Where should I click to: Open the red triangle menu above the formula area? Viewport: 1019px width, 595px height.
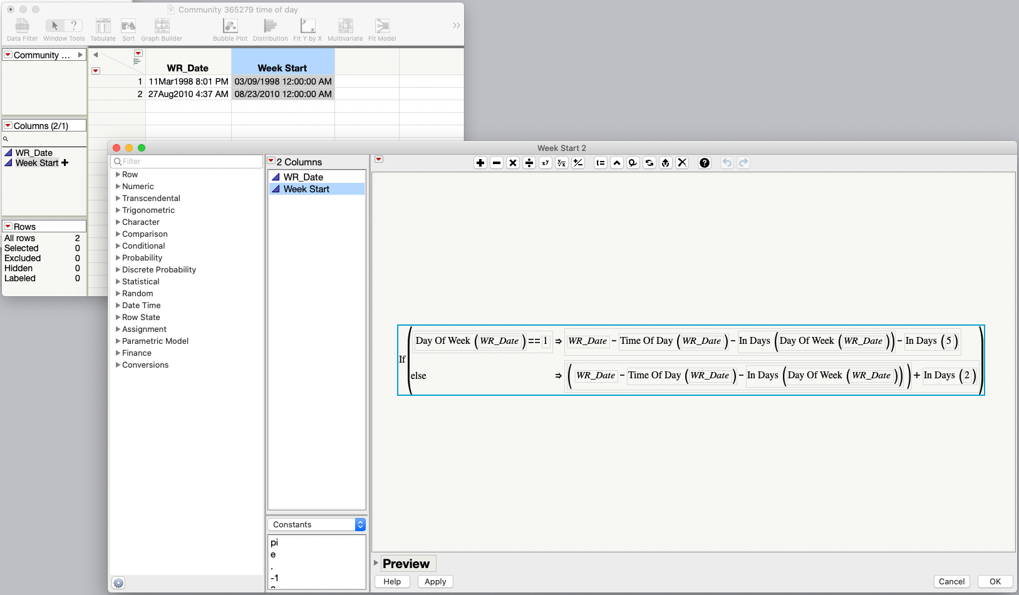pyautogui.click(x=378, y=160)
